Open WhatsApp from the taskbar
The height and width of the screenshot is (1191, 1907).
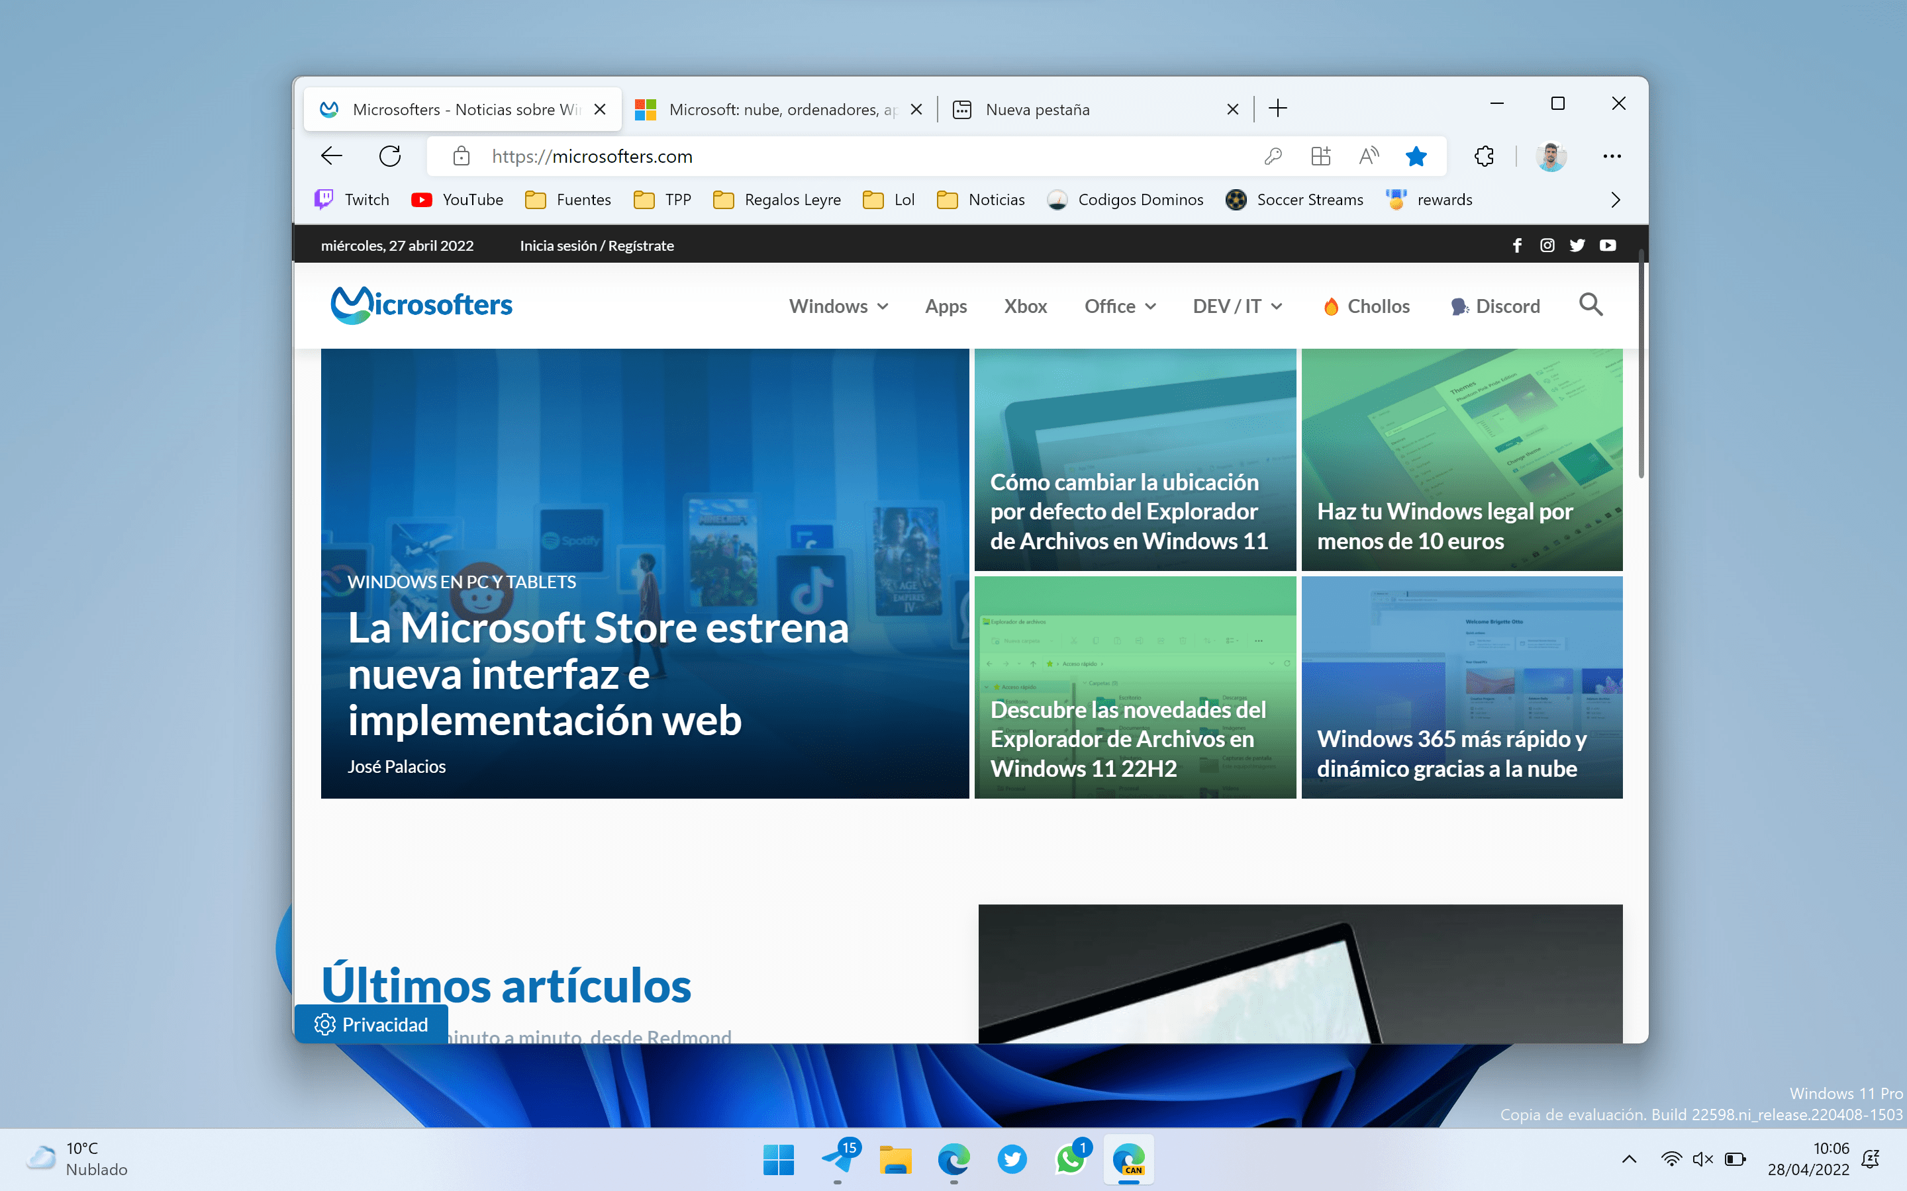pos(1070,1159)
